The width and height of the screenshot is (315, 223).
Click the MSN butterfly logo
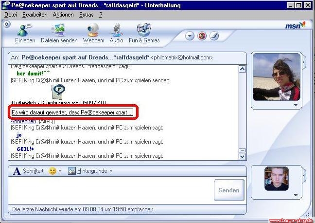pyautogui.click(x=296, y=25)
